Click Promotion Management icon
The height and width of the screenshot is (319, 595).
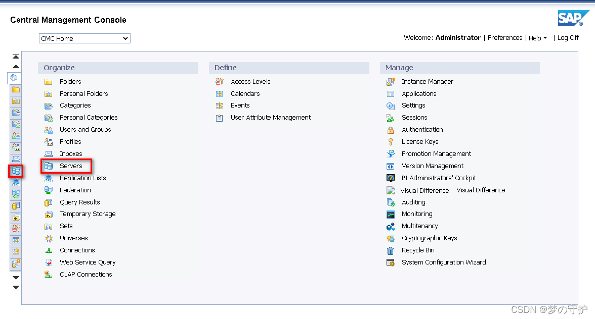391,154
